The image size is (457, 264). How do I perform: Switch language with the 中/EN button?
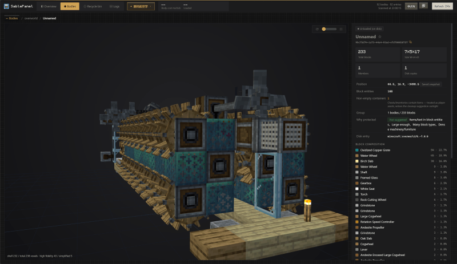tap(411, 6)
